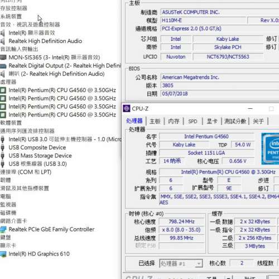
Task: Click USB icon beside USB Mass Storage Device
Action: (2, 156)
